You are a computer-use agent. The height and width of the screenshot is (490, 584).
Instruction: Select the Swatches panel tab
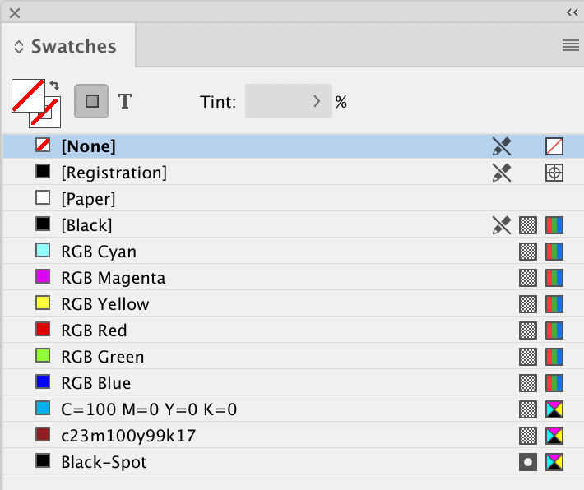pos(72,47)
